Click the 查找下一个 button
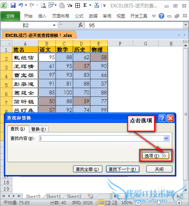189x206 pixels. click(122, 169)
